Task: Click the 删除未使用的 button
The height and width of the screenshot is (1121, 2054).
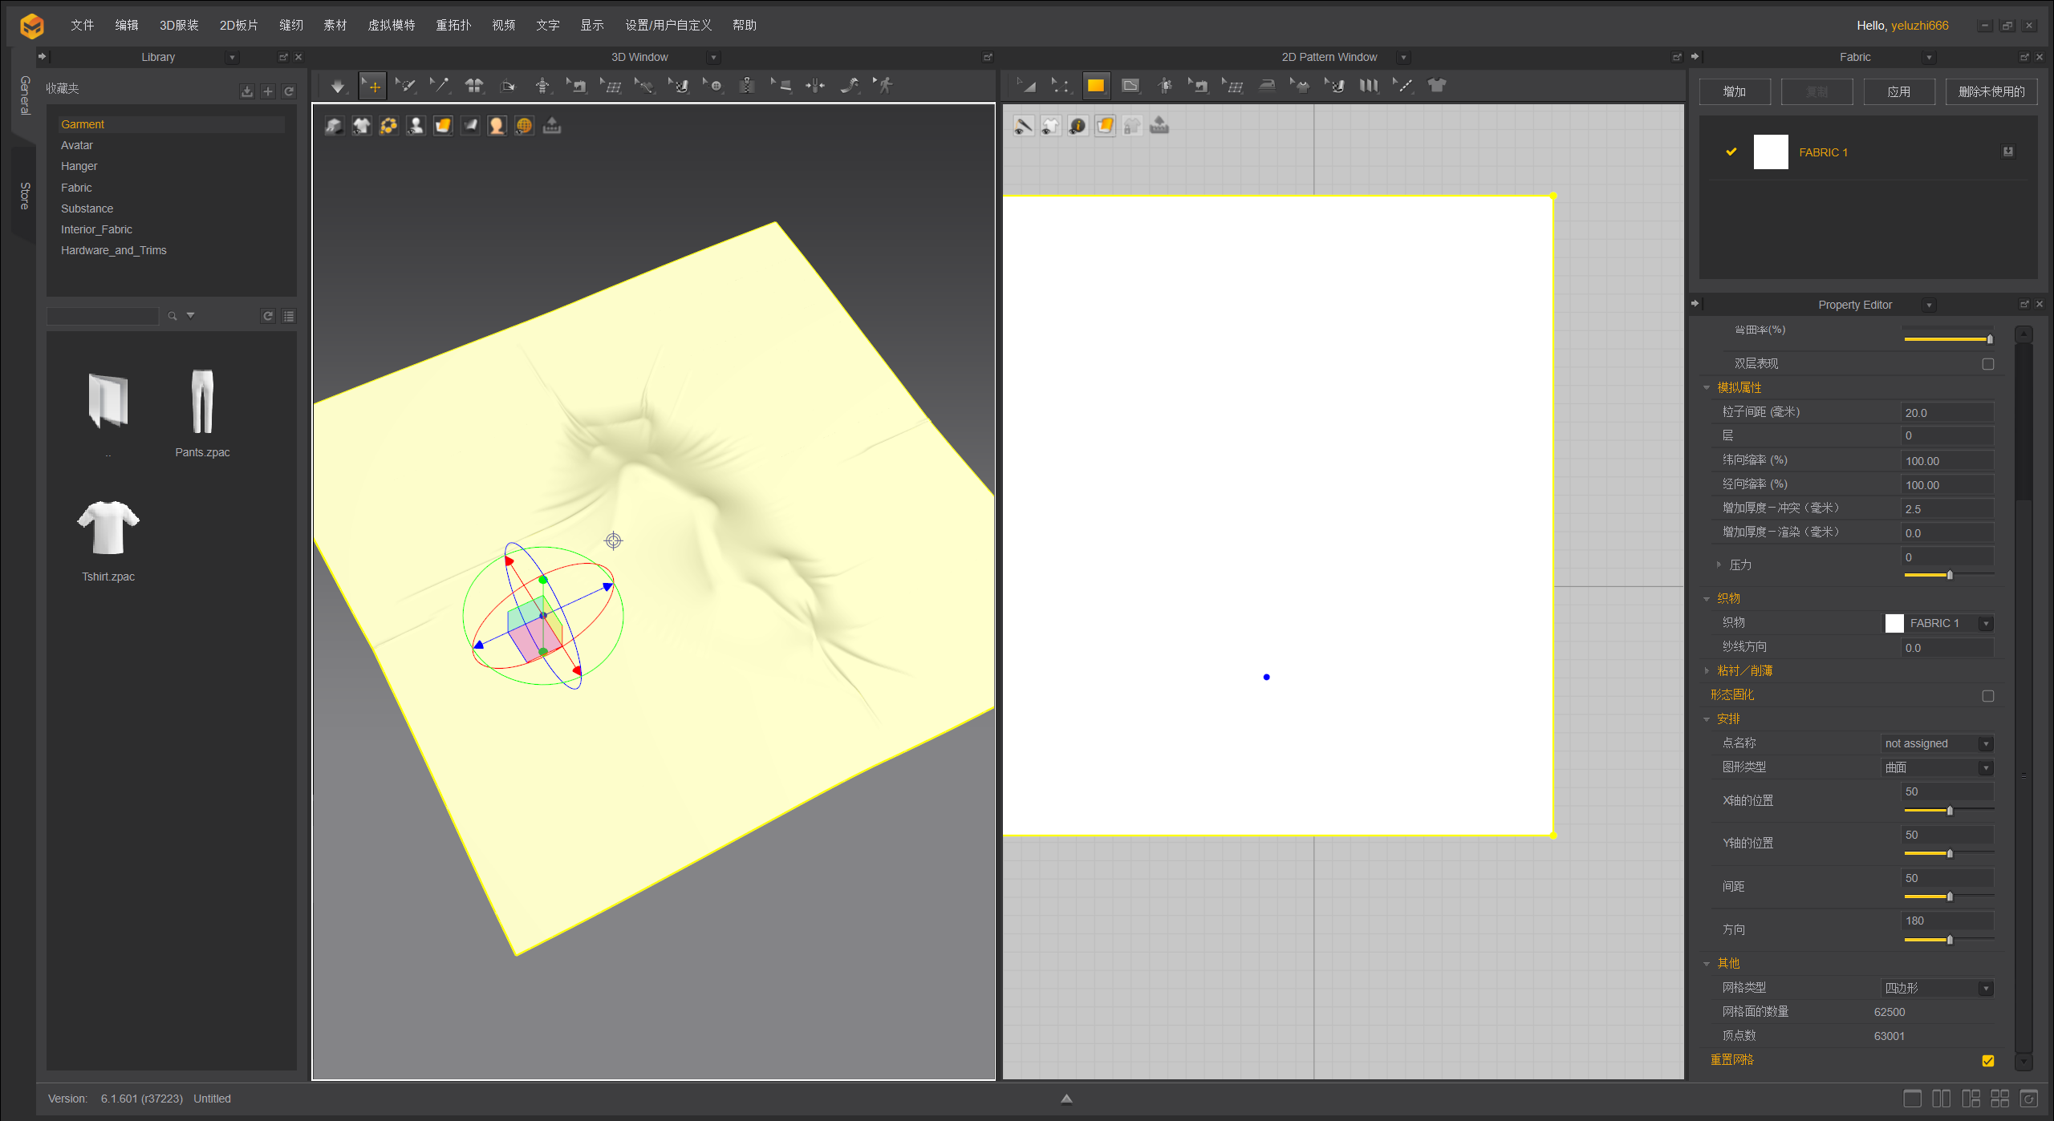Action: (1991, 91)
